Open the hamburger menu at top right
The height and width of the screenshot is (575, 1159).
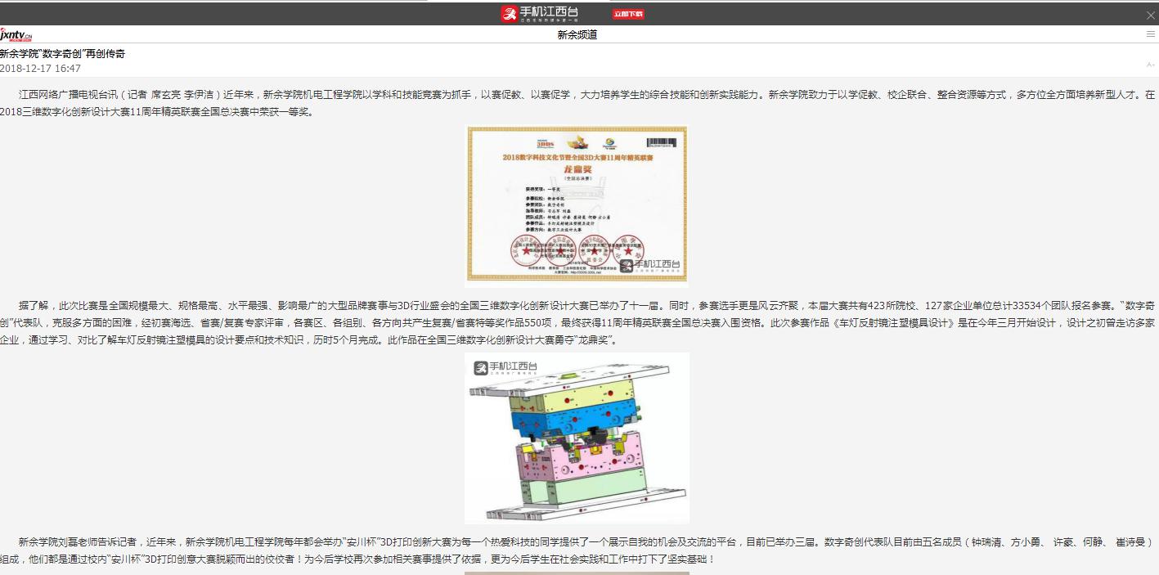[x=1150, y=34]
